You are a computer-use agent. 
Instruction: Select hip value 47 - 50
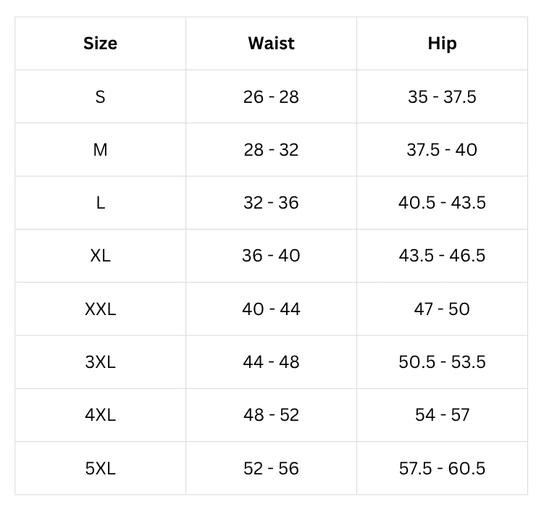click(442, 309)
